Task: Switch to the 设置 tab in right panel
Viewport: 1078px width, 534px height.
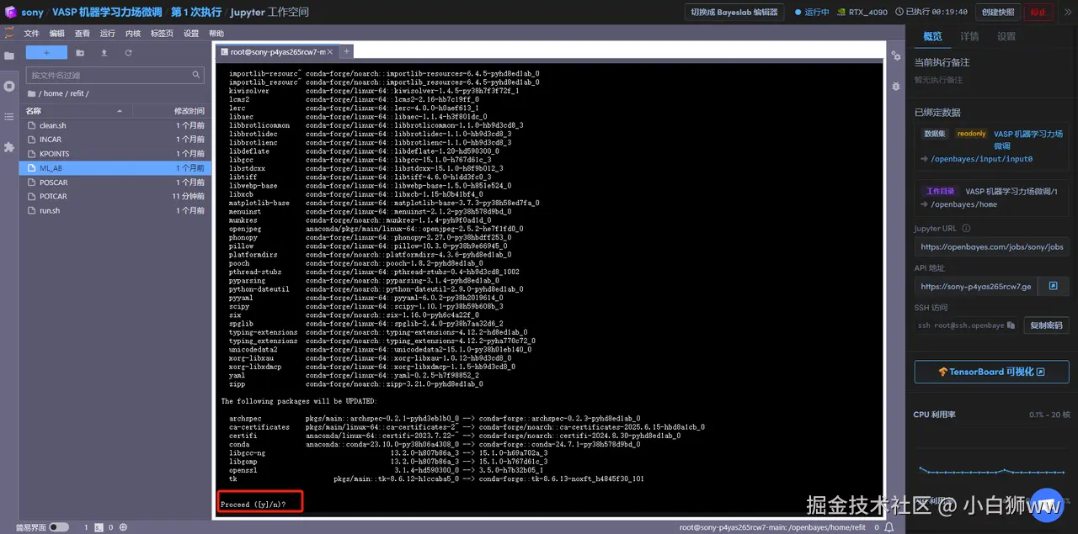Action: pyautogui.click(x=1006, y=37)
